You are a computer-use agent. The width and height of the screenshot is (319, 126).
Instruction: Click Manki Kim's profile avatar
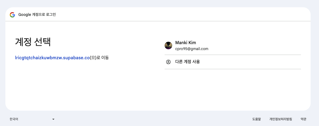[x=168, y=45]
